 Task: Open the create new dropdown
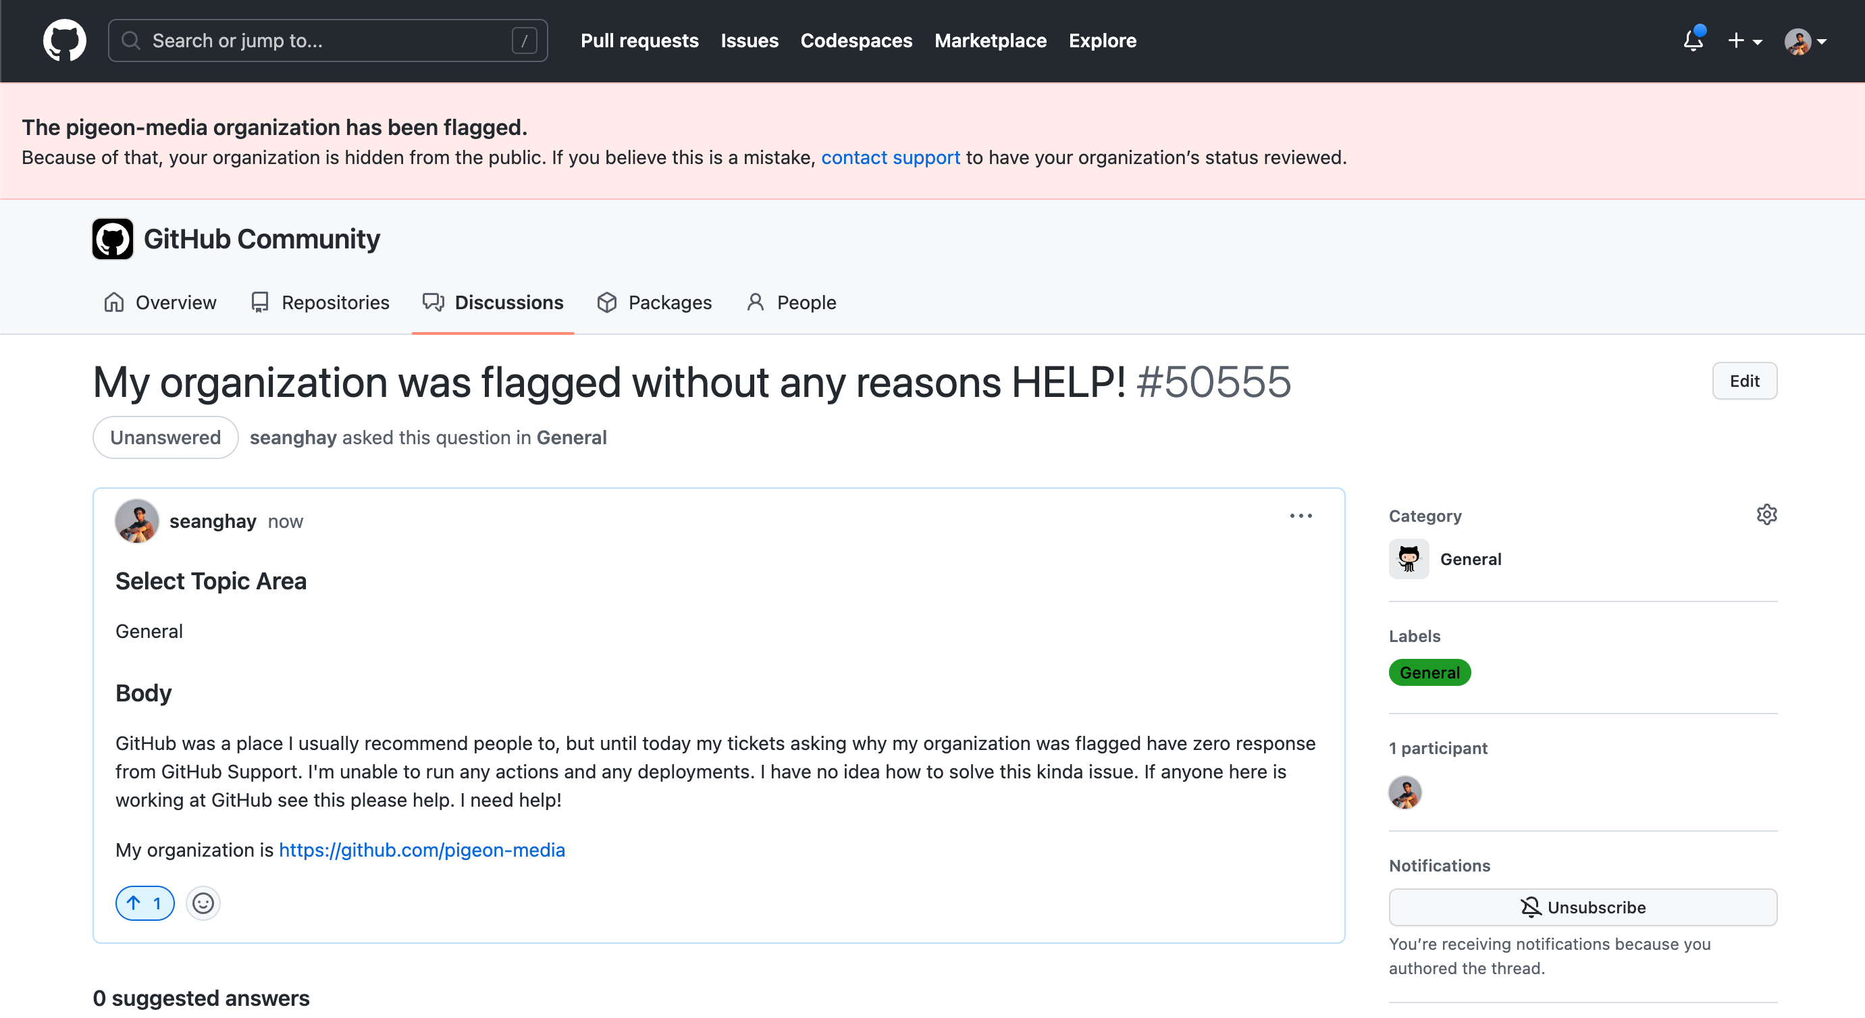tap(1745, 41)
